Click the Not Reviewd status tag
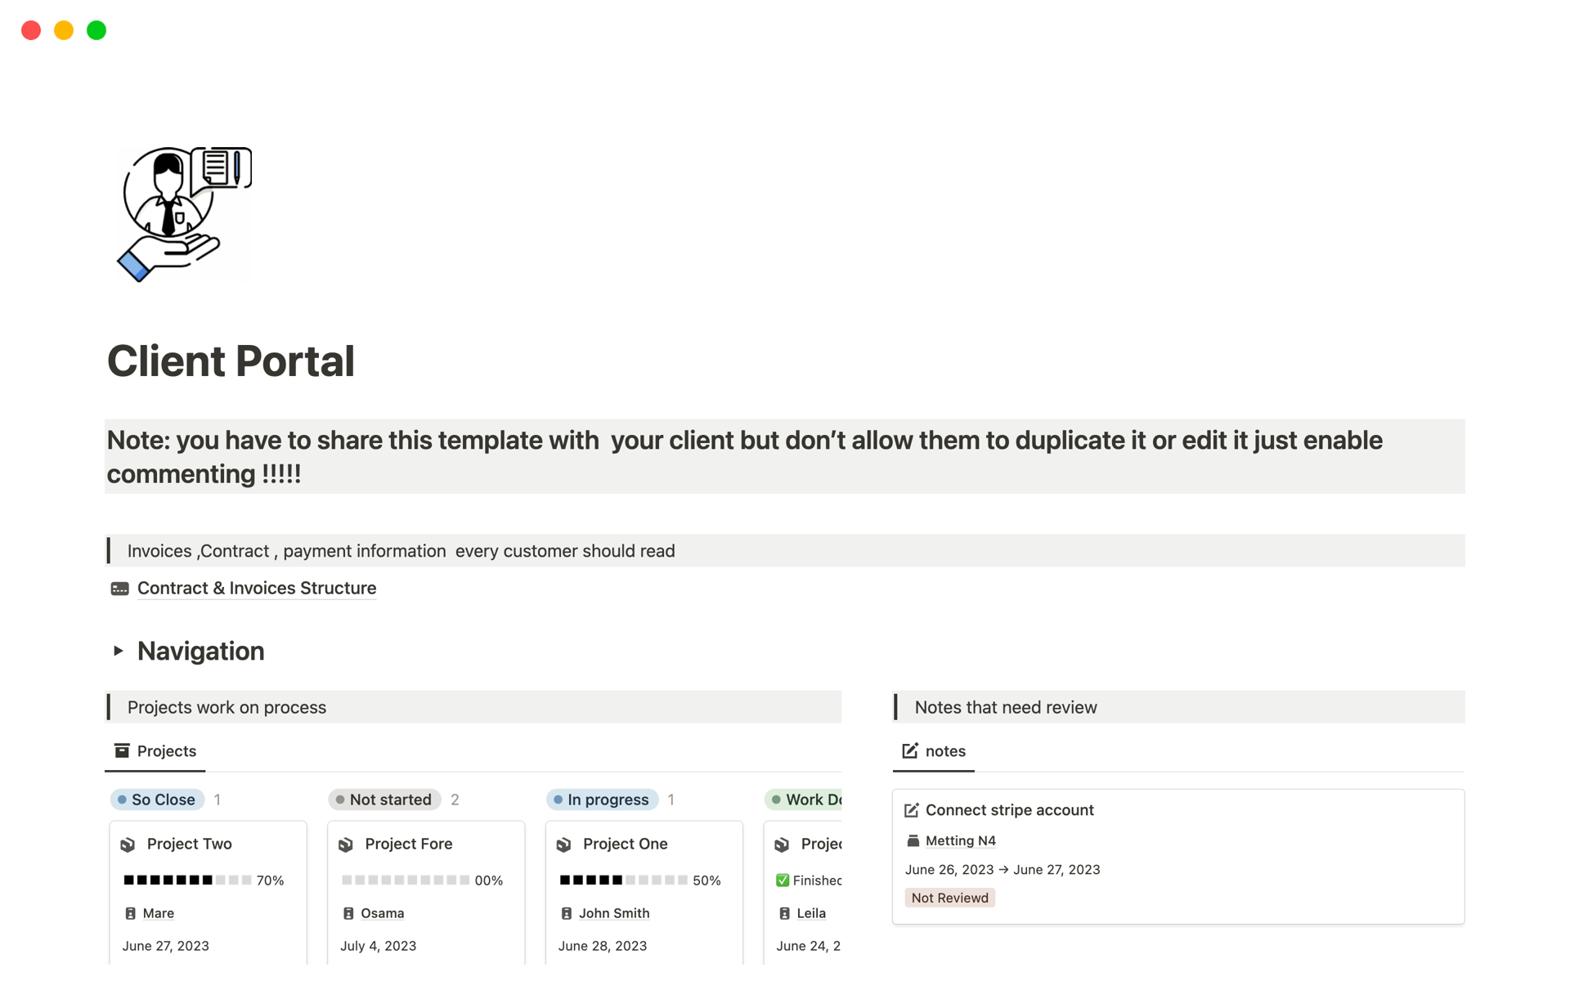 pos(949,898)
